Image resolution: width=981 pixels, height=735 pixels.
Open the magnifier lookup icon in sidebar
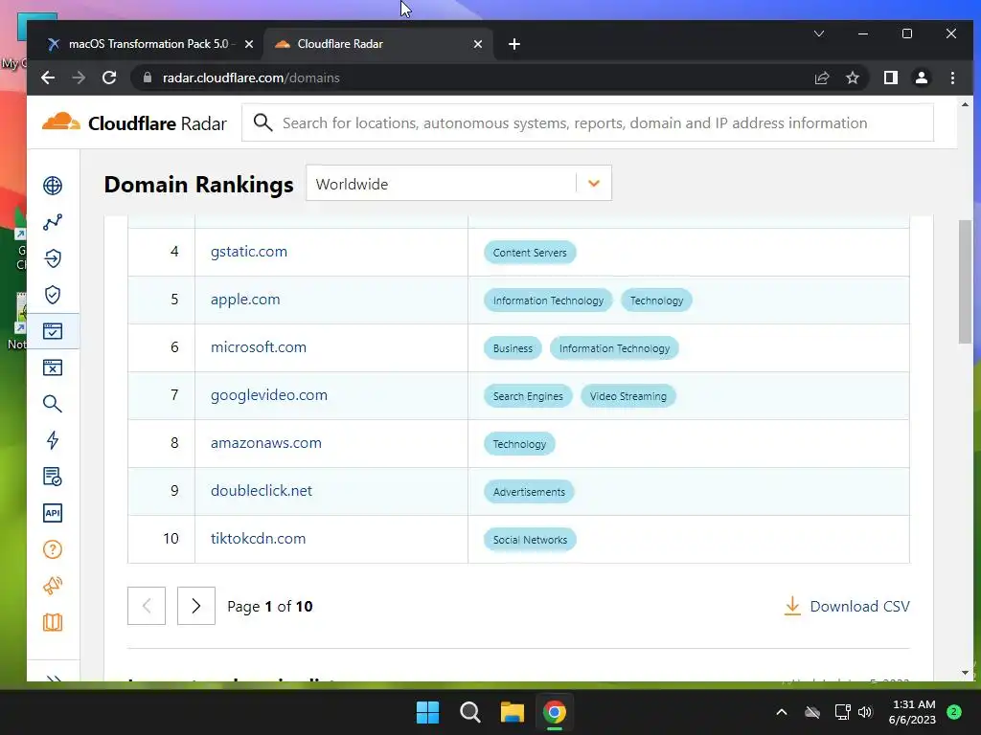click(53, 404)
